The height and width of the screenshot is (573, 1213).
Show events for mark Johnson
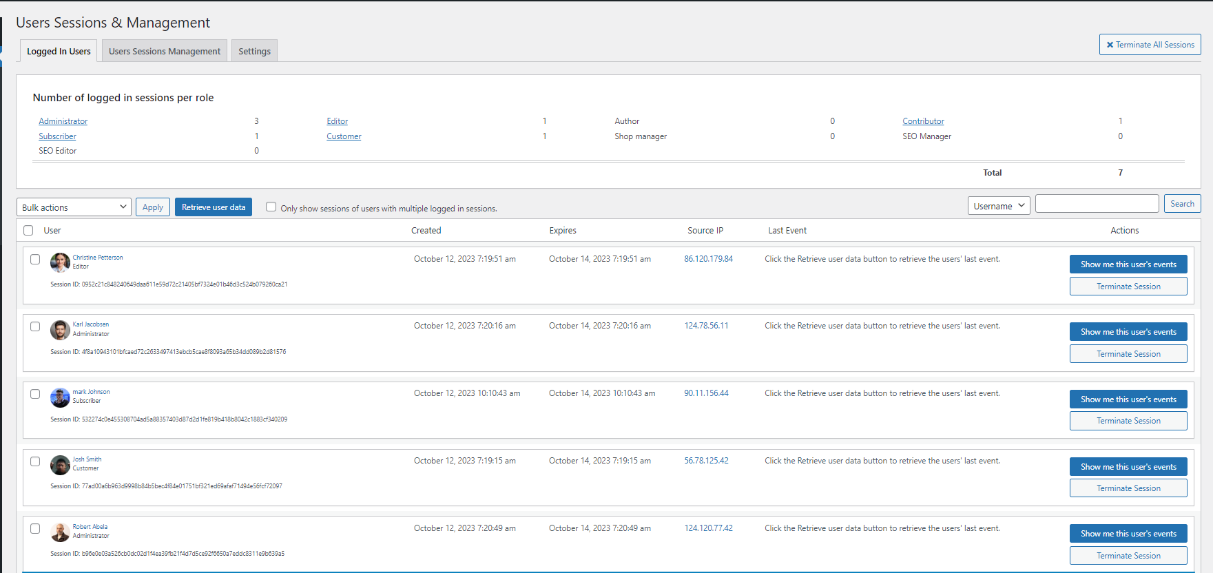point(1128,399)
